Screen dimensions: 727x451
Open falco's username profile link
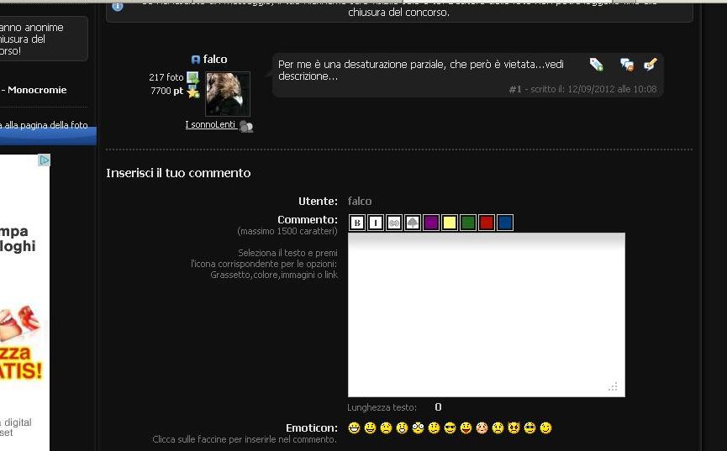[x=215, y=60]
